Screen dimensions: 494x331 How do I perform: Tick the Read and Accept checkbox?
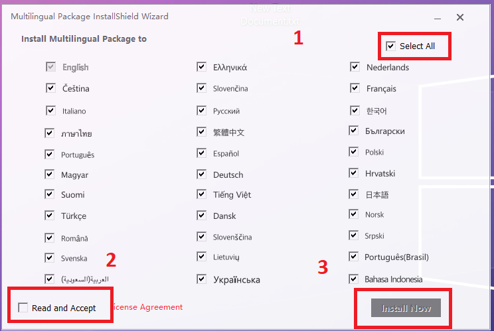pos(23,307)
